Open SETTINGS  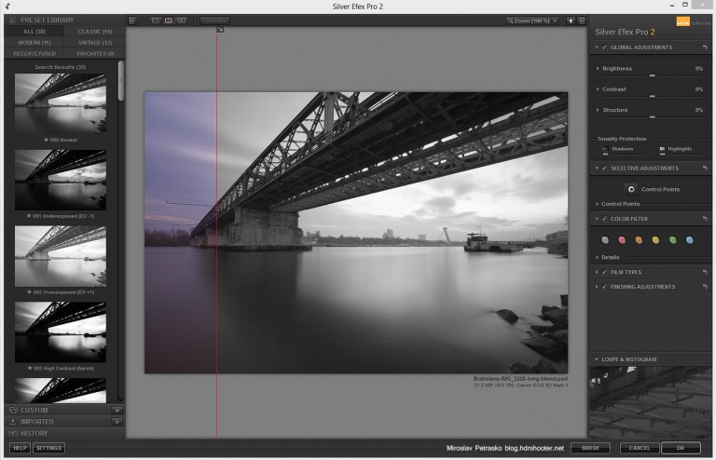point(48,448)
